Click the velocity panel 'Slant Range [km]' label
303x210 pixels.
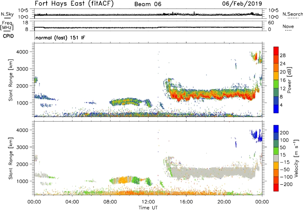[11, 158]
